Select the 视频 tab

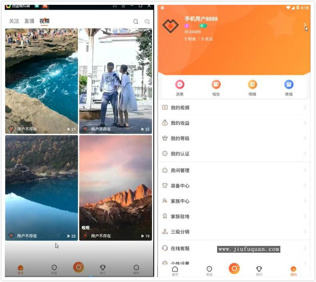[x=44, y=21]
